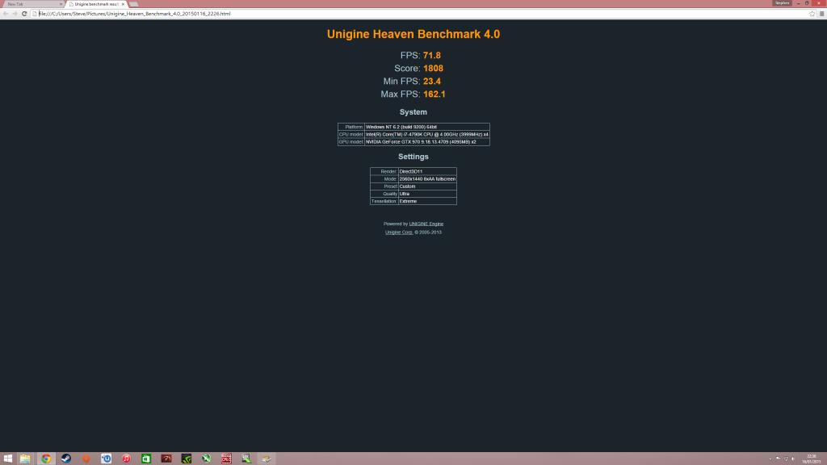Open File Explorer from the taskbar
Viewport: 827px width, 465px height.
pyautogui.click(x=25, y=459)
